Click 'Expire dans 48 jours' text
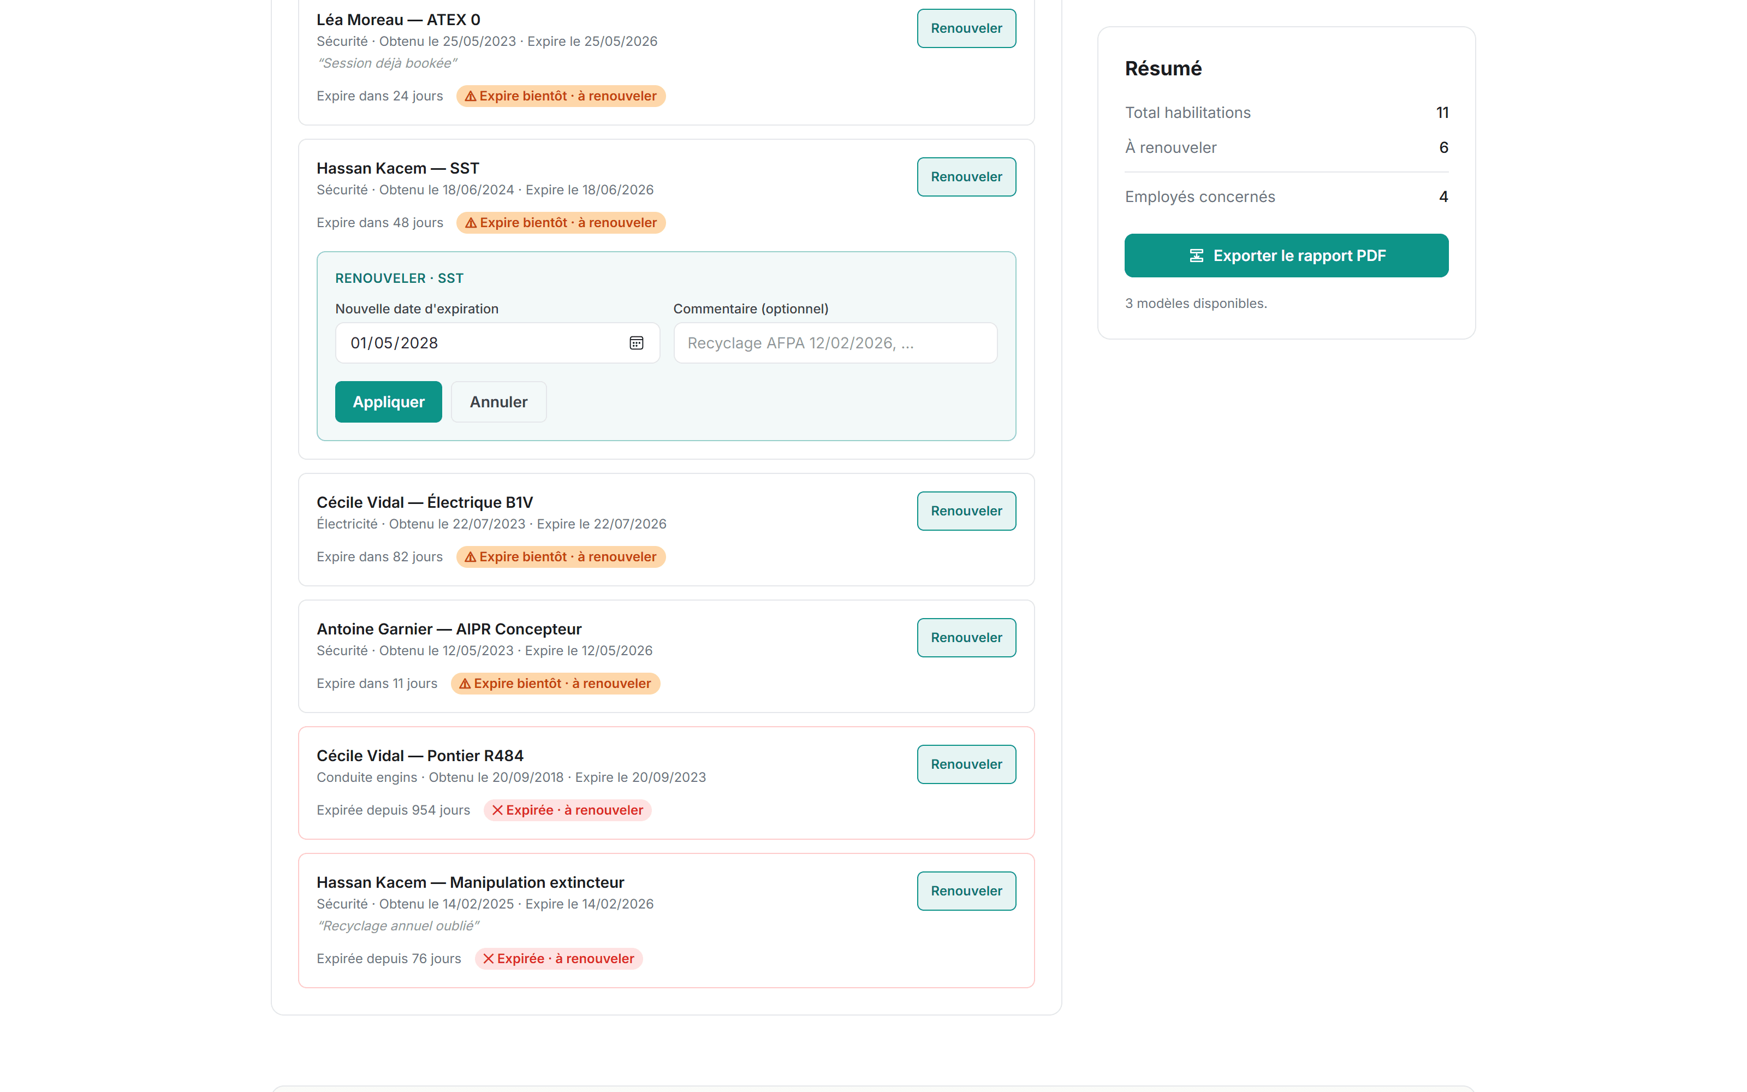 click(380, 222)
